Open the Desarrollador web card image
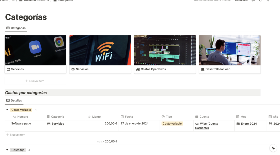Image resolution: width=280 pixels, height=155 pixels. pyautogui.click(x=230, y=50)
